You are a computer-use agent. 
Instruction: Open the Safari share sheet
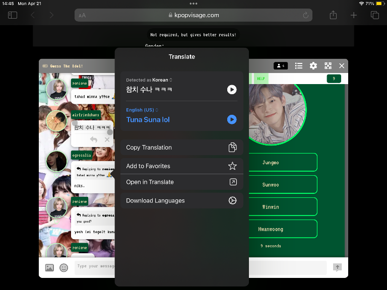tap(333, 15)
